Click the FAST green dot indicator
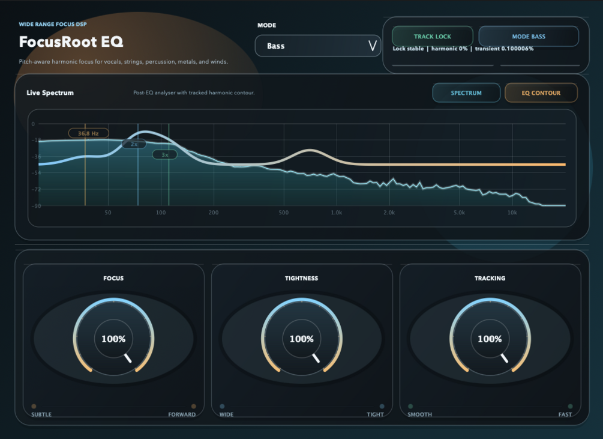603x439 pixels. point(570,407)
